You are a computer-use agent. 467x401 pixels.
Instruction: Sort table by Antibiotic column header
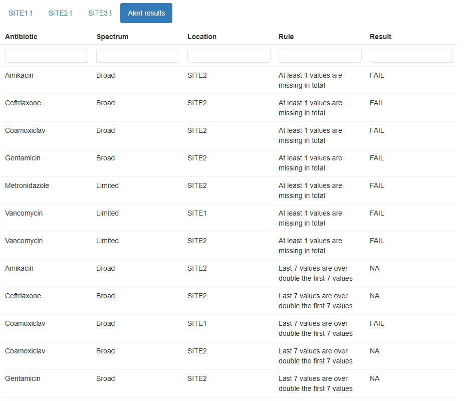pyautogui.click(x=21, y=37)
